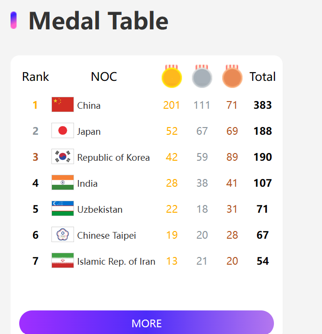Click the Japan flag icon
This screenshot has width=322, height=334.
[x=62, y=131]
